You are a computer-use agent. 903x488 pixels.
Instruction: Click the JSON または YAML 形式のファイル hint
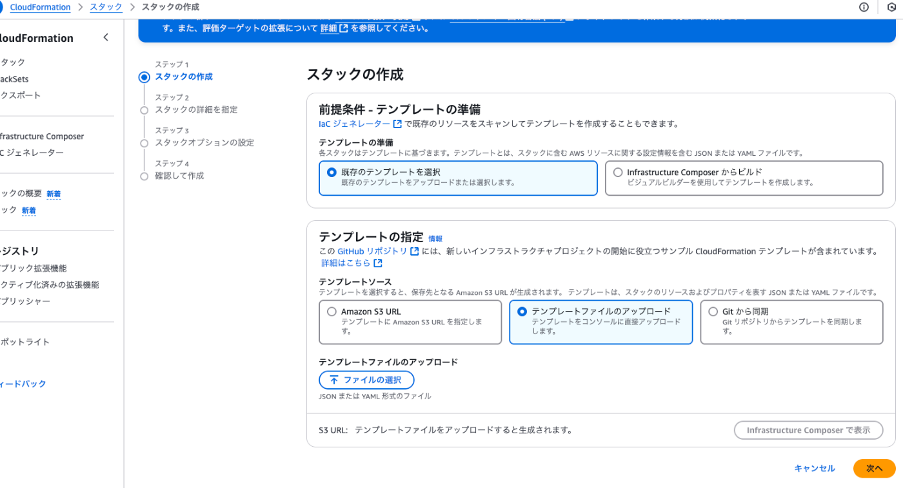[x=375, y=396]
